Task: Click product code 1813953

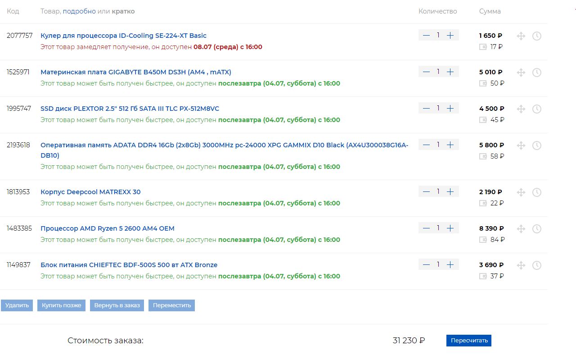Action: click(18, 192)
